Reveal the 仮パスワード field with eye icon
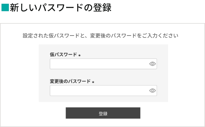205x127 pixels. (x=152, y=64)
